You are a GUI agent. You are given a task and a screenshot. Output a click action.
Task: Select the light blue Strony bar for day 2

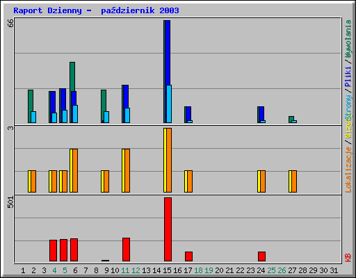click(33, 117)
